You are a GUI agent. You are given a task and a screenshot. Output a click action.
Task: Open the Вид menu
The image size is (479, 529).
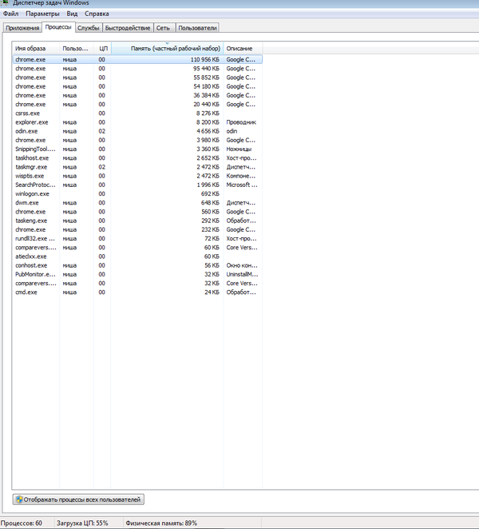72,14
